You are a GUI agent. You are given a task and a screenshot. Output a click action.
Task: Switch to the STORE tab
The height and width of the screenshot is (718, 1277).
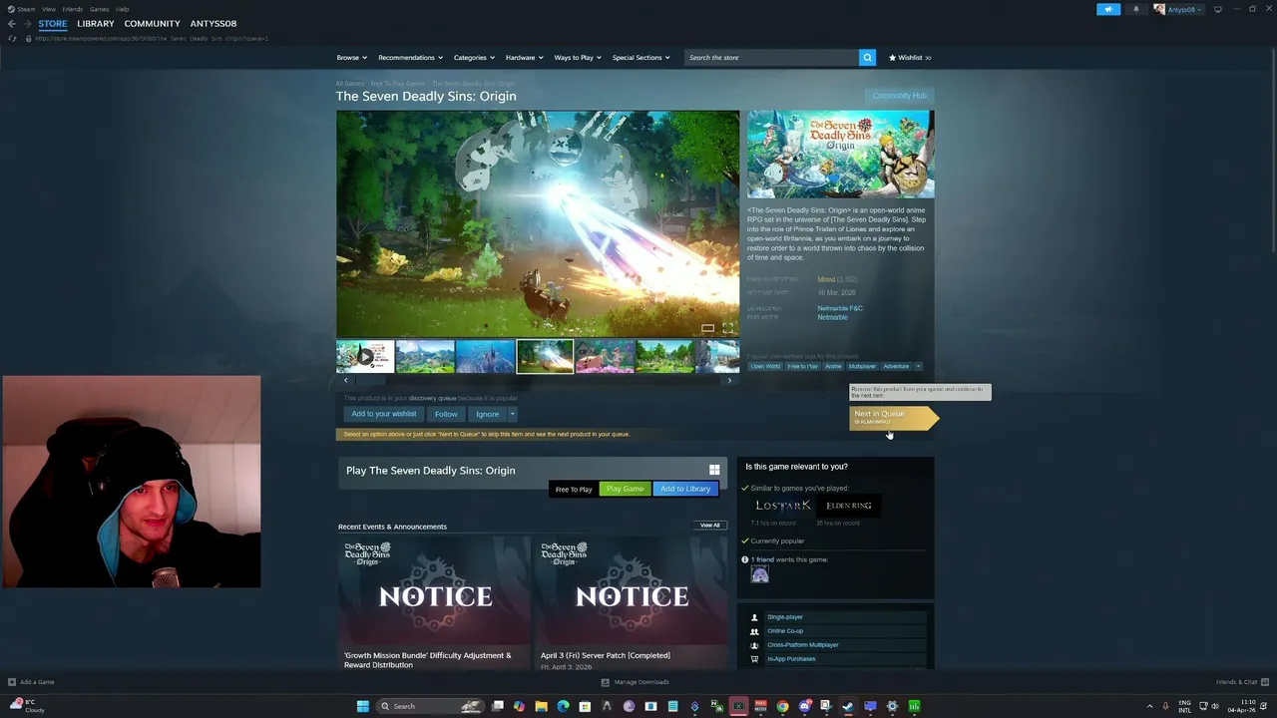coord(53,23)
